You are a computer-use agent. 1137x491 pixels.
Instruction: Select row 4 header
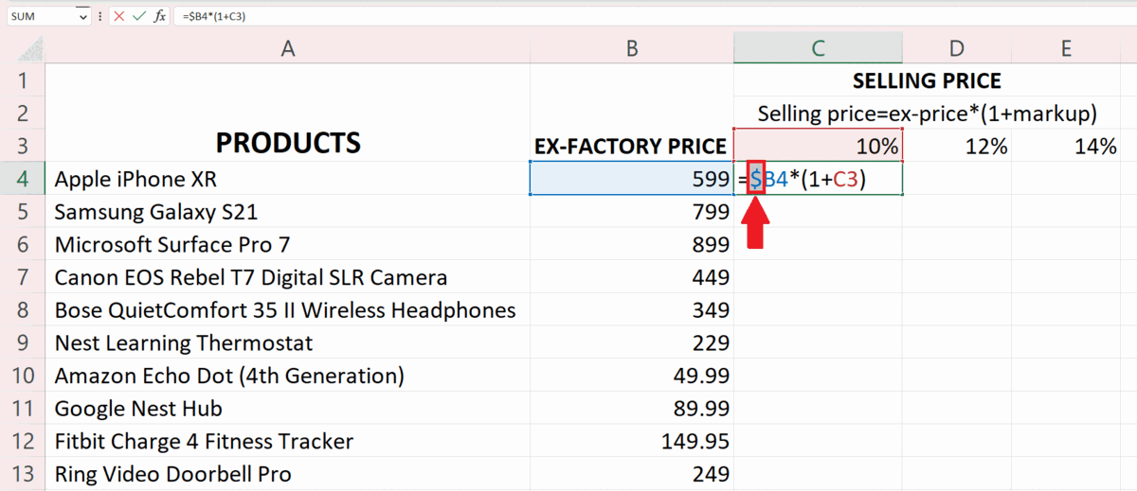[23, 178]
